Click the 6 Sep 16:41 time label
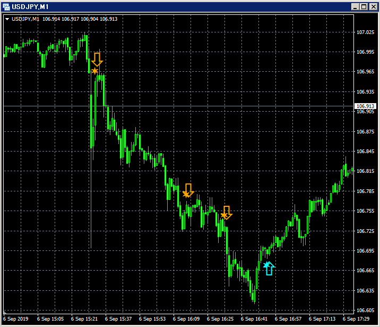 point(254,318)
